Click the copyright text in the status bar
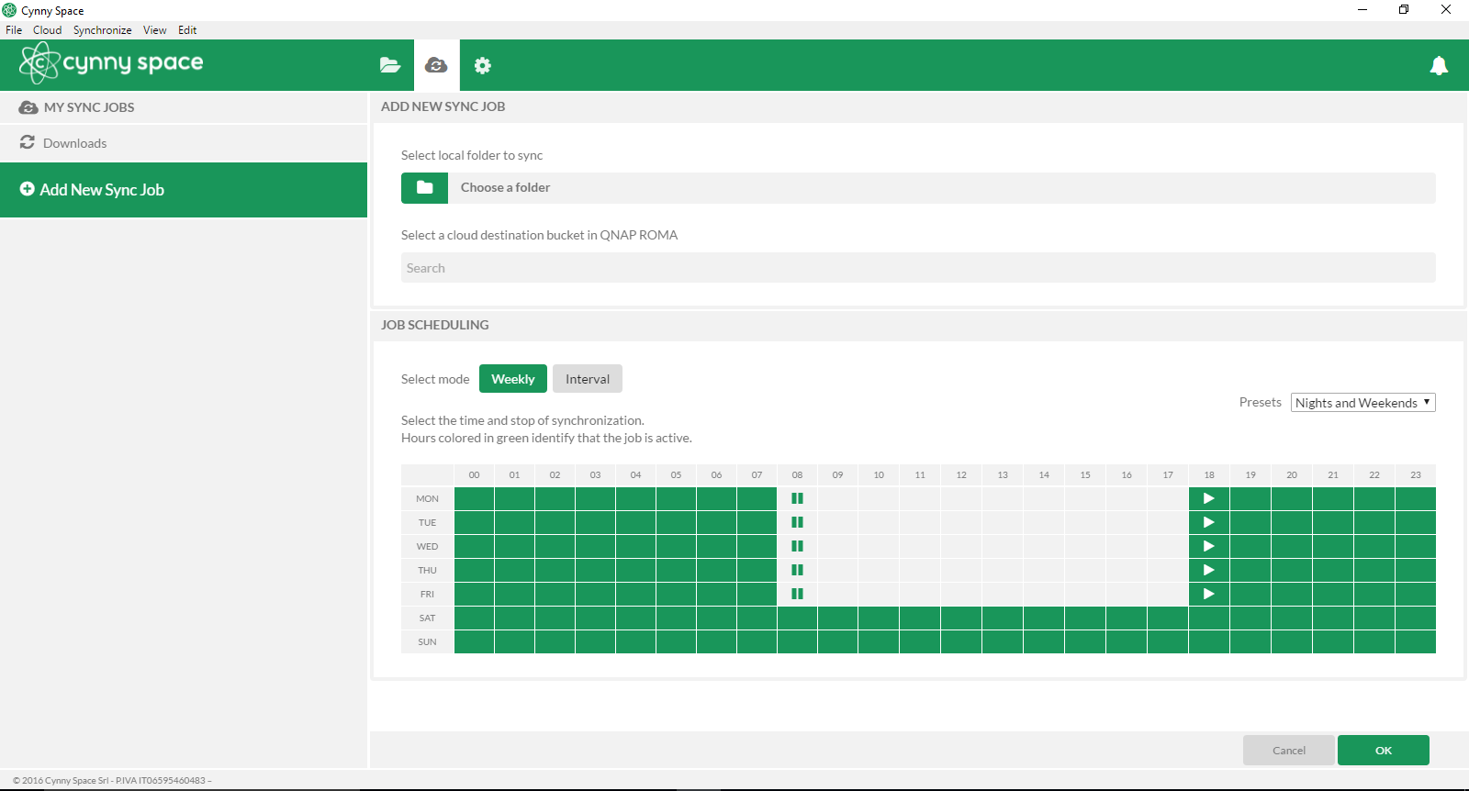 tap(112, 781)
